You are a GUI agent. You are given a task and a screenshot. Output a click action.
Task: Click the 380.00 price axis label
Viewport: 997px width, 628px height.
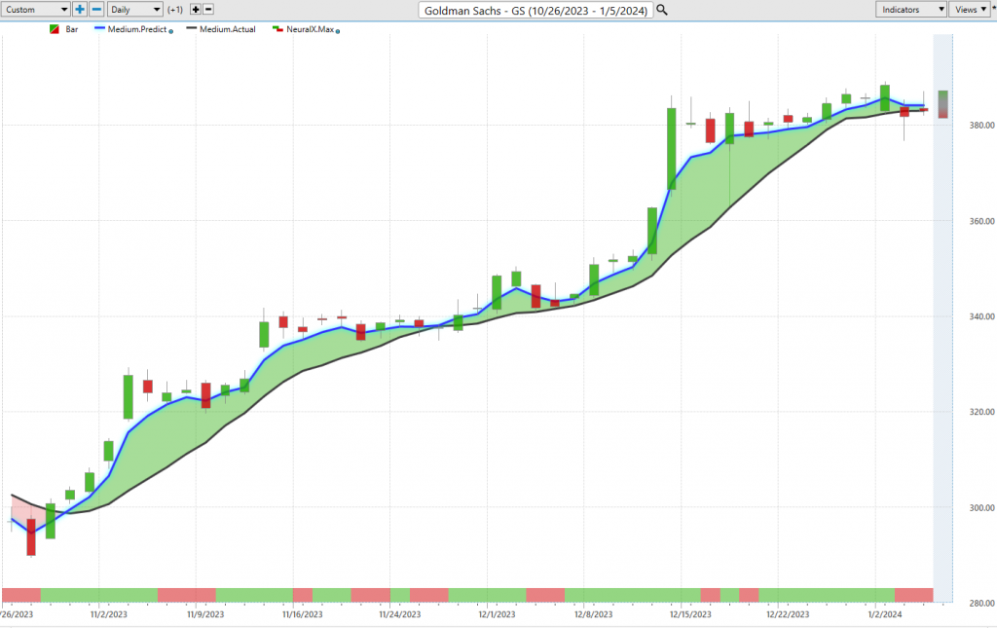pyautogui.click(x=981, y=126)
